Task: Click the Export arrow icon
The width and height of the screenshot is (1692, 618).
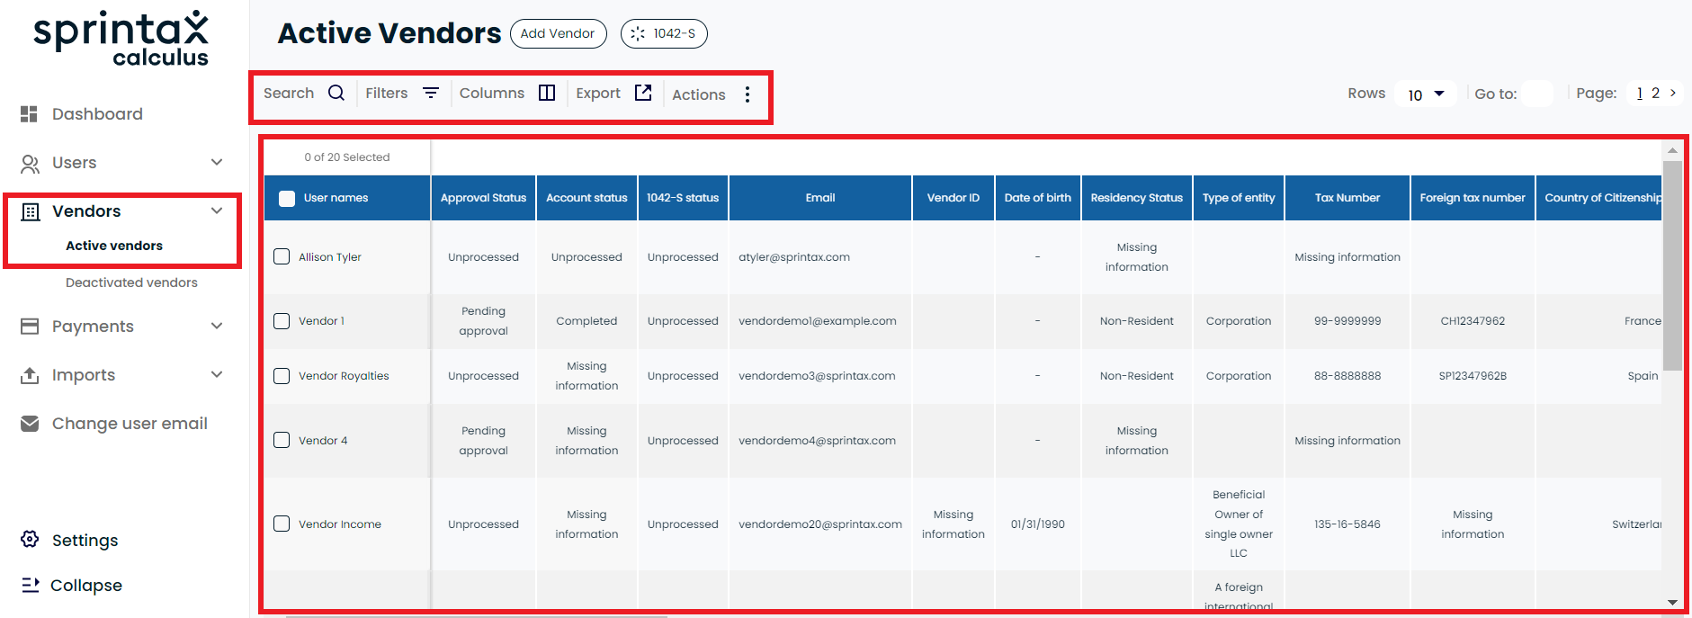Action: point(643,93)
